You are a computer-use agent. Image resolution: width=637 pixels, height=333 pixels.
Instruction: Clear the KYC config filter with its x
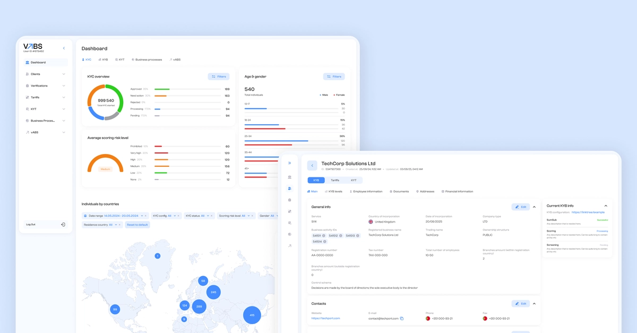[179, 216]
